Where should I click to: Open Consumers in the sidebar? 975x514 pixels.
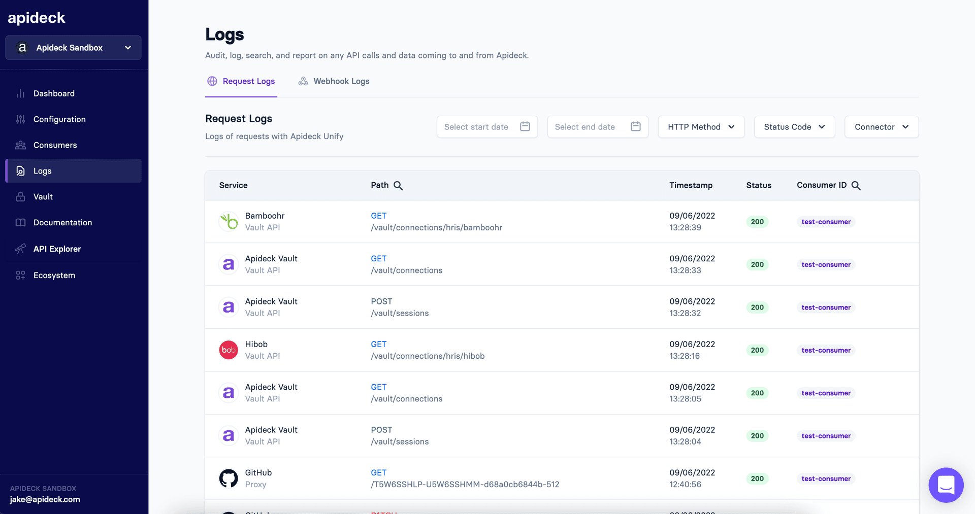[x=73, y=145]
